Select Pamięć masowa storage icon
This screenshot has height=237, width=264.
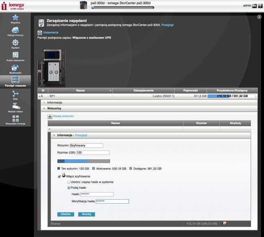(16, 80)
